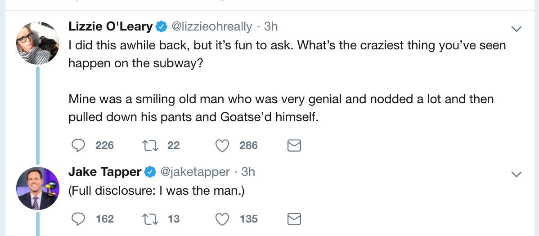Reply to Jake Tapper's tweet

pyautogui.click(x=79, y=219)
